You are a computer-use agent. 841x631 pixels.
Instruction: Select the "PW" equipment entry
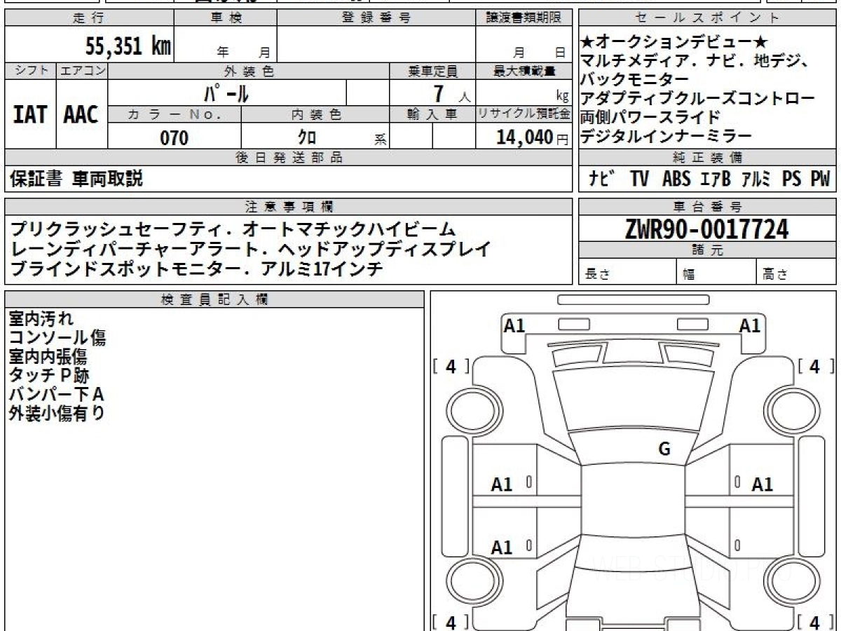(x=820, y=179)
